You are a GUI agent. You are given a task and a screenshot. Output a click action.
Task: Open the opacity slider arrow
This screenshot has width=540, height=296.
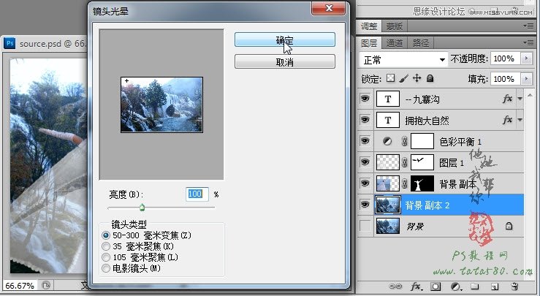point(526,59)
